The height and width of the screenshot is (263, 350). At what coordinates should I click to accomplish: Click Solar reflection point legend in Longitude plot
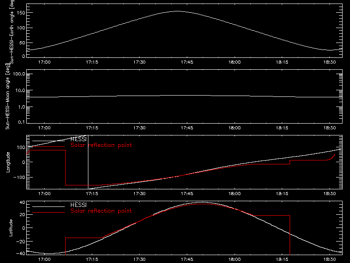coord(101,145)
